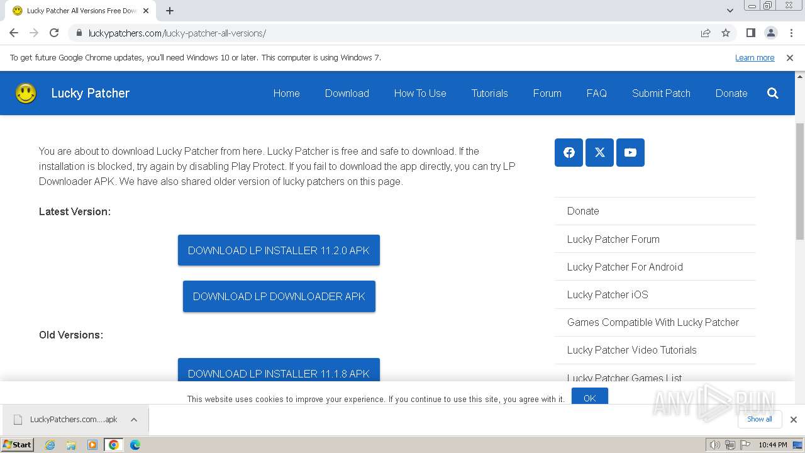This screenshot has width=805, height=453.
Task: Open the Home menu item
Action: click(286, 93)
